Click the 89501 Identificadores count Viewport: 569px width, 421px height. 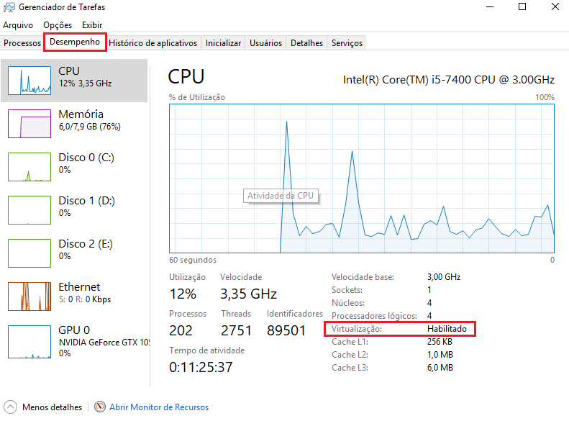tap(286, 330)
